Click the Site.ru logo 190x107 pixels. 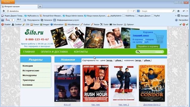[x=34, y=32]
